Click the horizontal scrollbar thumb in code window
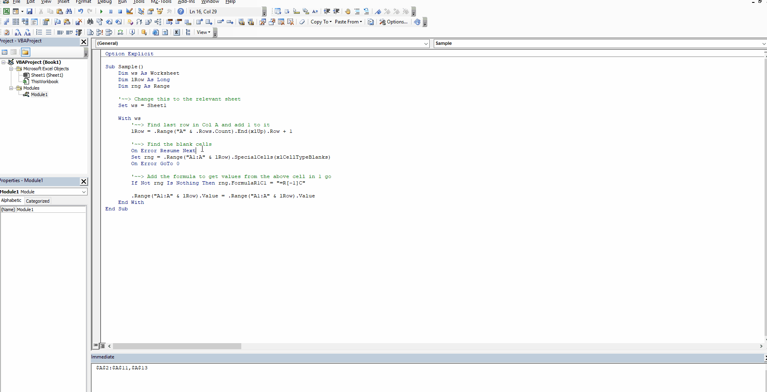The image size is (767, 392). (177, 346)
